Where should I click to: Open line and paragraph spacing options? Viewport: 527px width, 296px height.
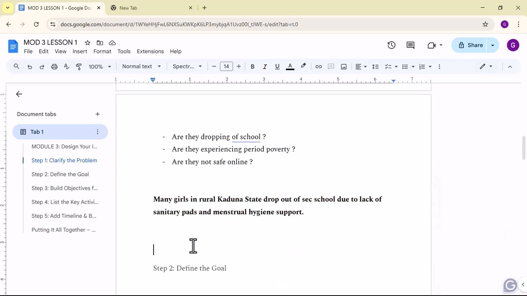tap(375, 67)
